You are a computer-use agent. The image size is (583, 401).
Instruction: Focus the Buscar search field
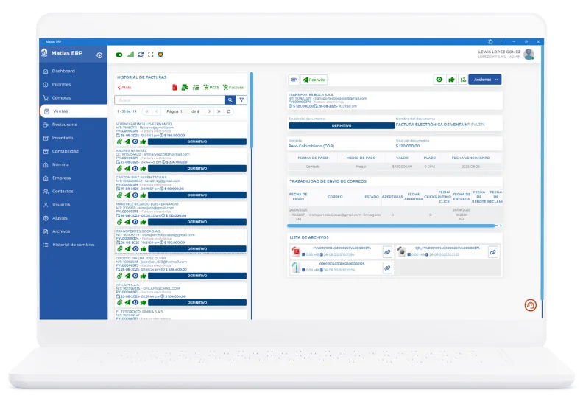coord(169,100)
